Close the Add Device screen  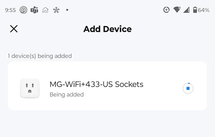tap(14, 29)
